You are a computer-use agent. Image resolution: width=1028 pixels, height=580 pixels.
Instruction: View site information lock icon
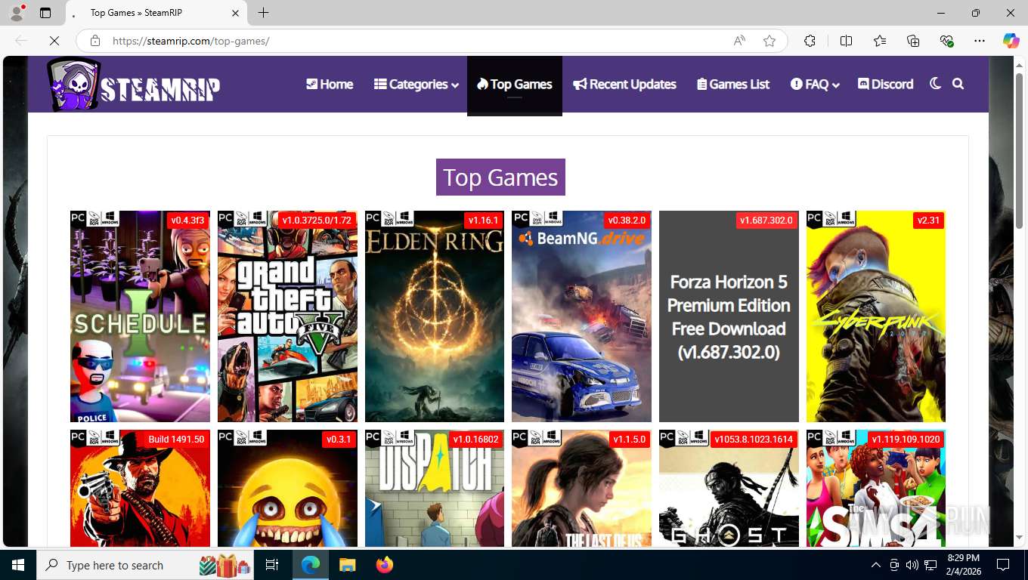click(x=94, y=41)
